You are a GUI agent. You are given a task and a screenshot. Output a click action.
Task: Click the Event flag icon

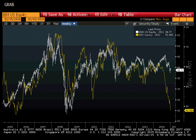tap(167, 24)
